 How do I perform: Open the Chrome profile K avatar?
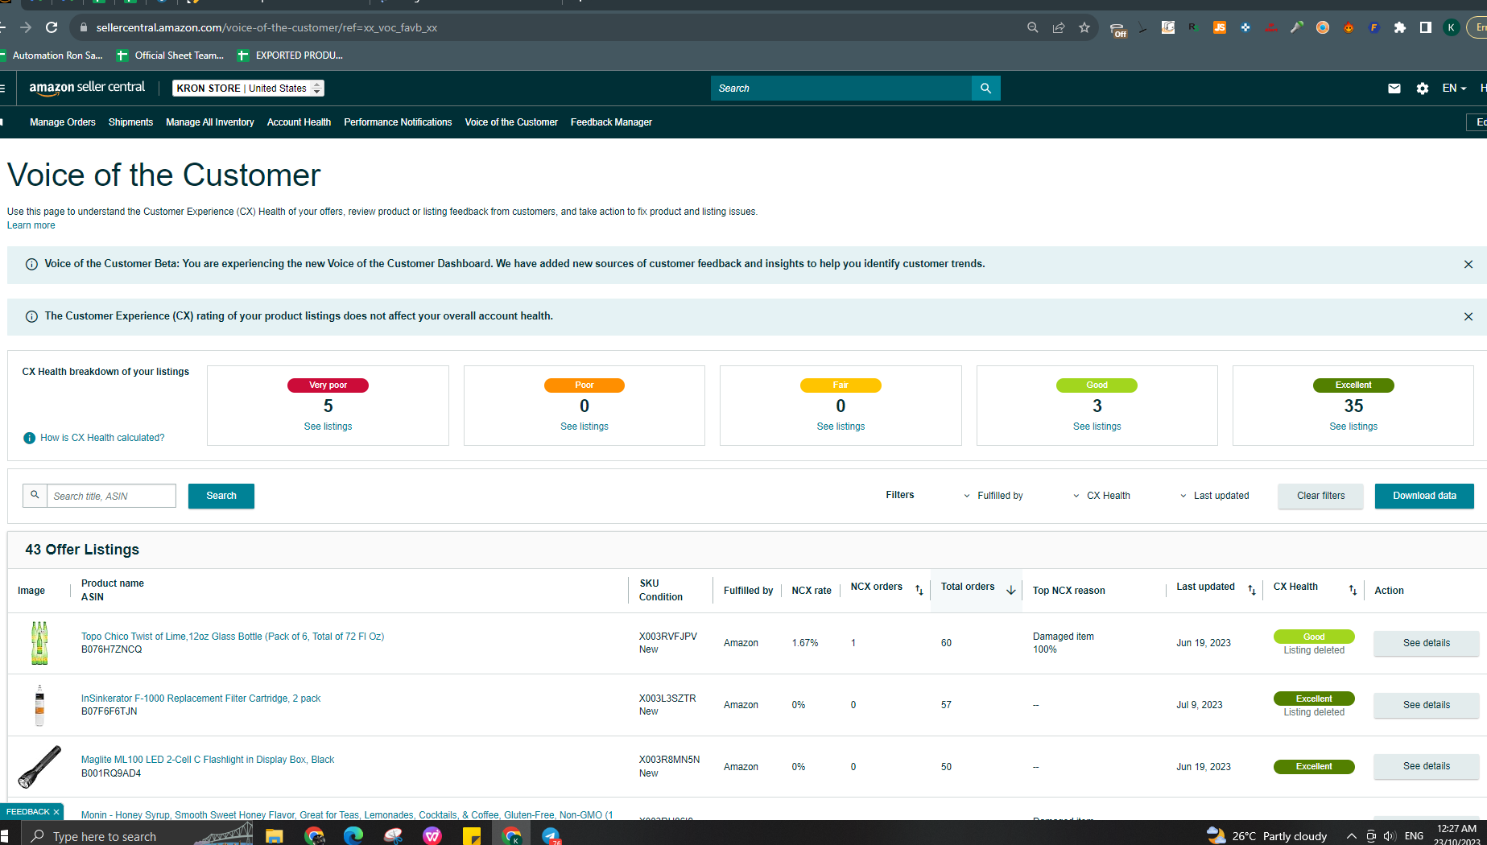click(x=1452, y=27)
